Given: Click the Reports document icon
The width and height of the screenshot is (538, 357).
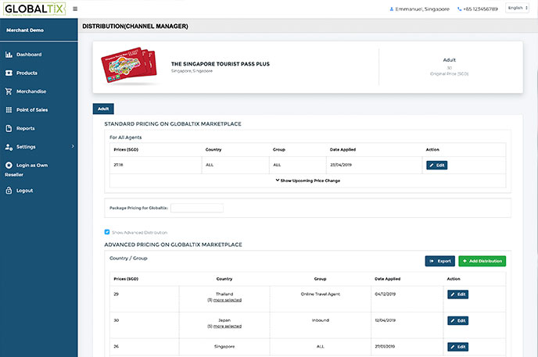Looking at the screenshot, I should click(x=9, y=128).
